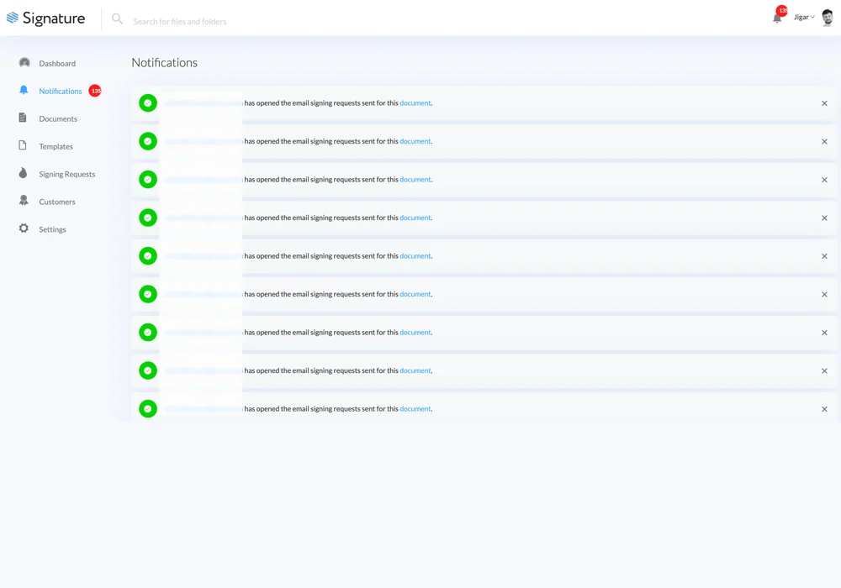Open Customers via the ribbon icon
The height and width of the screenshot is (588, 841).
(24, 202)
